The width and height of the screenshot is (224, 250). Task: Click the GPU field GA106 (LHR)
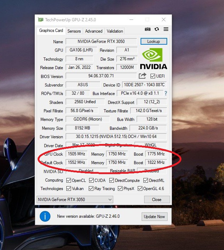click(x=81, y=50)
